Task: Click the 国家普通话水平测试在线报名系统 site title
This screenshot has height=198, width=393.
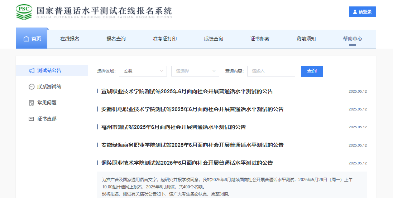Action: 104,11
